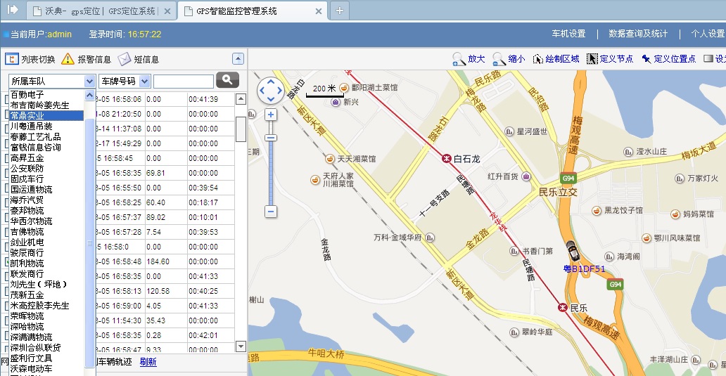726x376 pixels.
Task: Click the table scroll-down arrow
Action: 241,346
